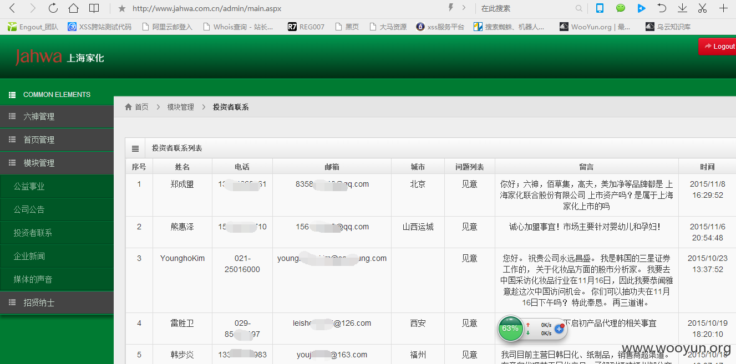Screen dimensions: 736x364
Task: Click the name cell 雷胜卫
Action: point(182,323)
